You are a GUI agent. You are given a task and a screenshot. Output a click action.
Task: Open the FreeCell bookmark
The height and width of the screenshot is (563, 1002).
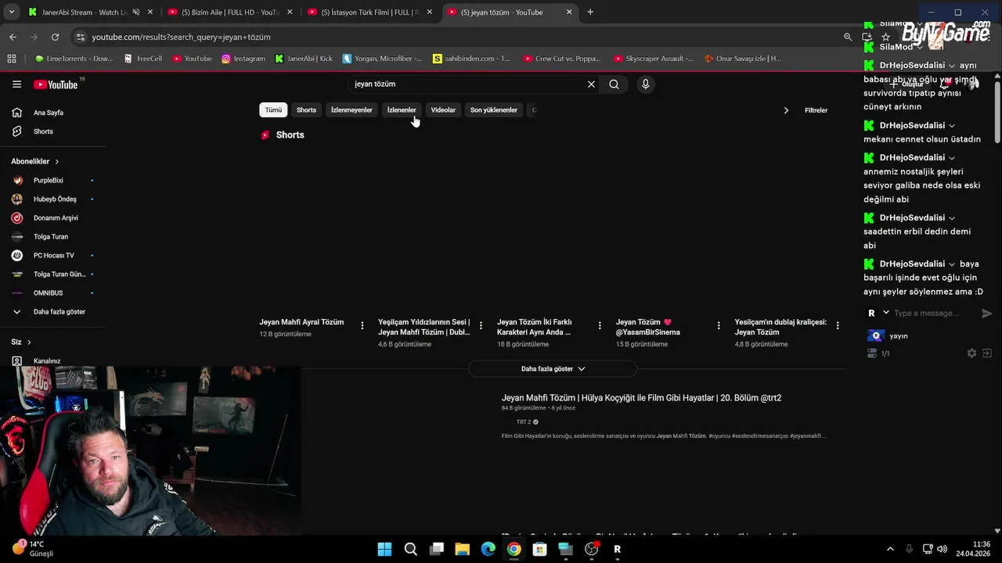click(142, 59)
